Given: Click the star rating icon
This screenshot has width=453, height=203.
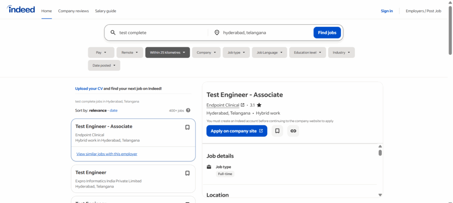Looking at the screenshot, I should (259, 105).
